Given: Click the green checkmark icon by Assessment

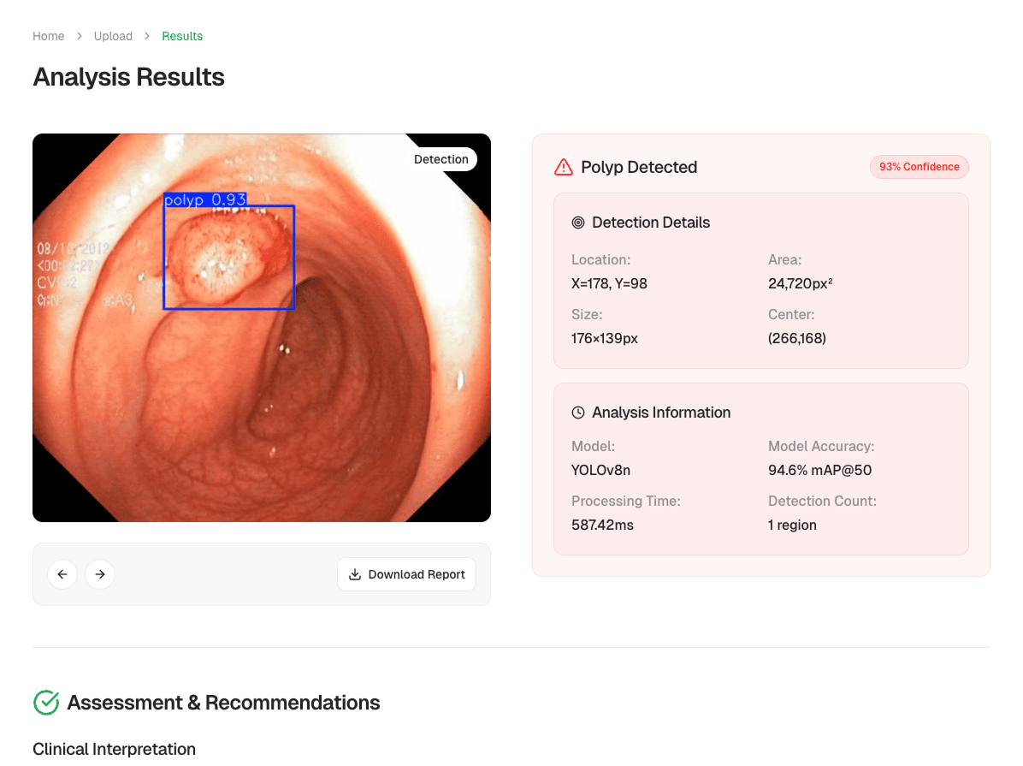Looking at the screenshot, I should click(46, 703).
